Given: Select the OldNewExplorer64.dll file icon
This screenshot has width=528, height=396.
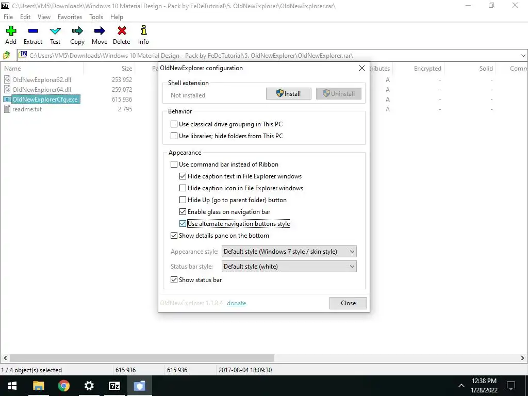Looking at the screenshot, I should (x=7, y=90).
